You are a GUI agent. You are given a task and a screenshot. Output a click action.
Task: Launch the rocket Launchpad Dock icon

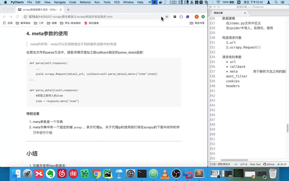pos(28,174)
